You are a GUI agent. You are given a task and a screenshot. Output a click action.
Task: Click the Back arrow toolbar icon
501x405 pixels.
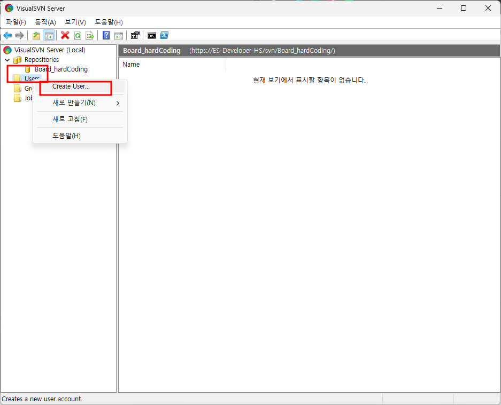click(7, 35)
